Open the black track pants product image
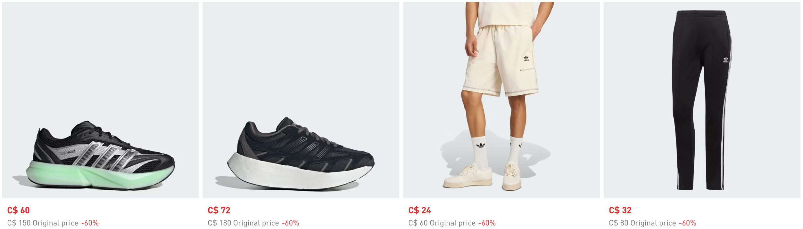The height and width of the screenshot is (229, 803). [702, 100]
